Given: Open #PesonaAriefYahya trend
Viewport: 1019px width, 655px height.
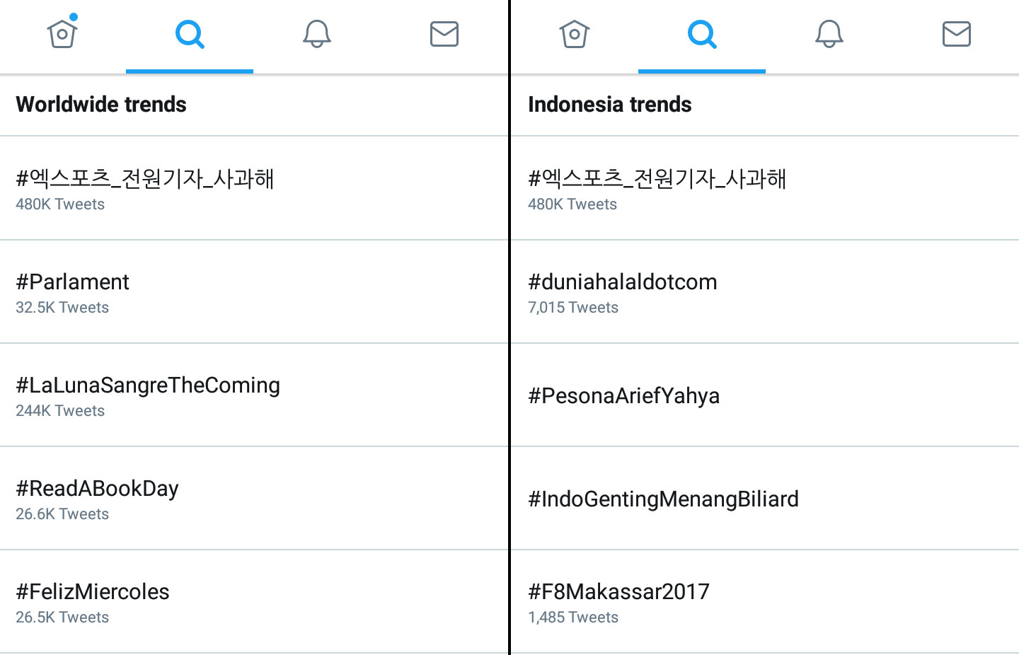Looking at the screenshot, I should point(765,395).
